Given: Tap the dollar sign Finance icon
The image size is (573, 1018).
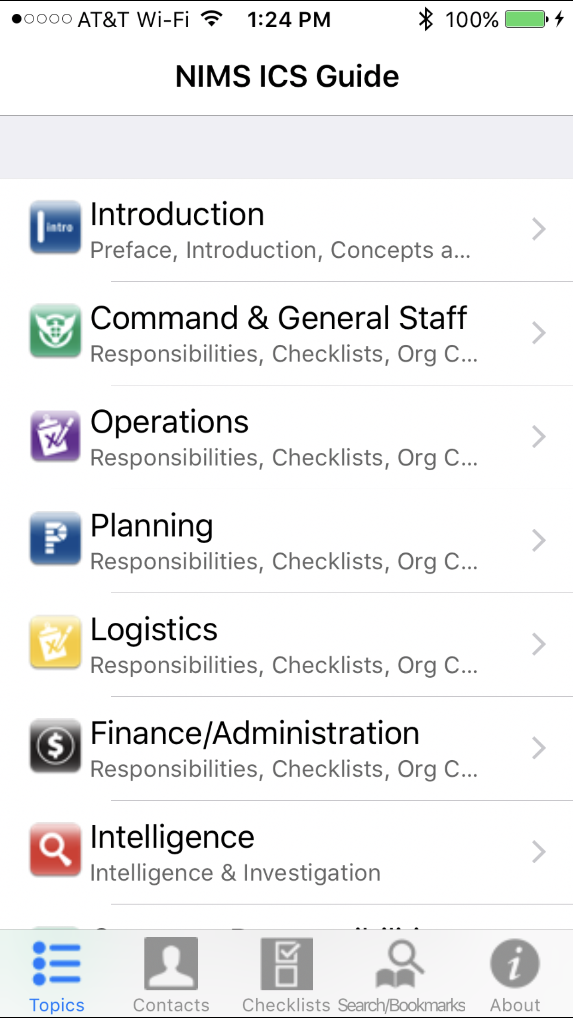Looking at the screenshot, I should click(55, 746).
